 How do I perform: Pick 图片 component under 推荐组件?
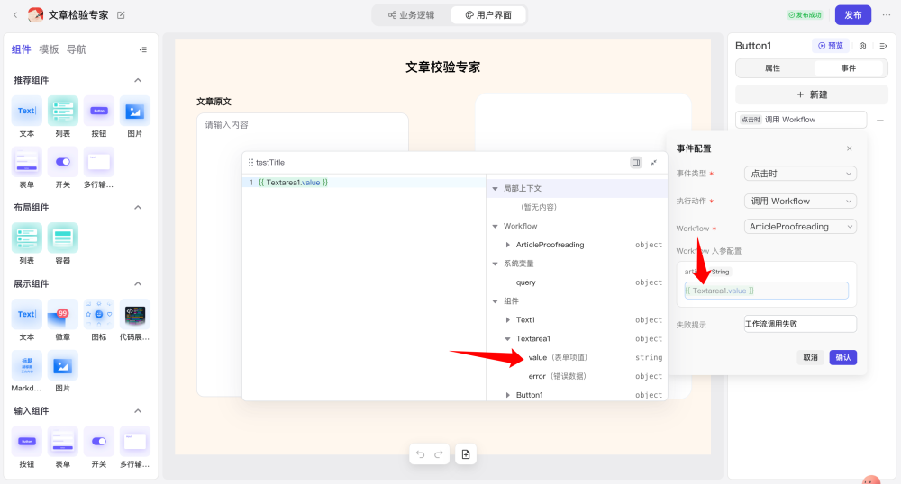134,116
